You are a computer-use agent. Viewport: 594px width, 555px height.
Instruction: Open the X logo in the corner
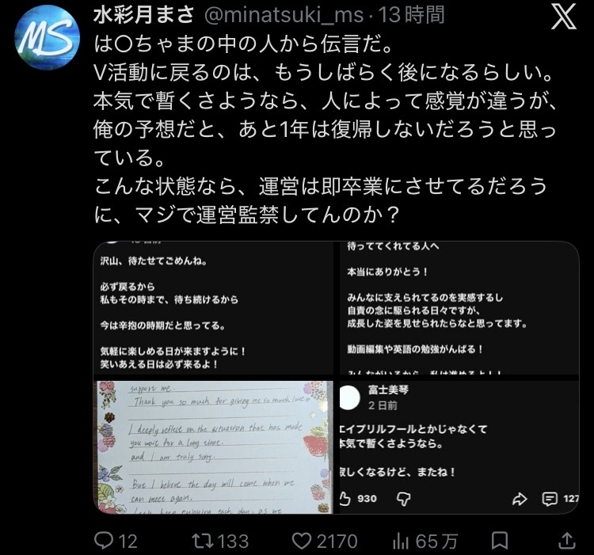(x=563, y=17)
